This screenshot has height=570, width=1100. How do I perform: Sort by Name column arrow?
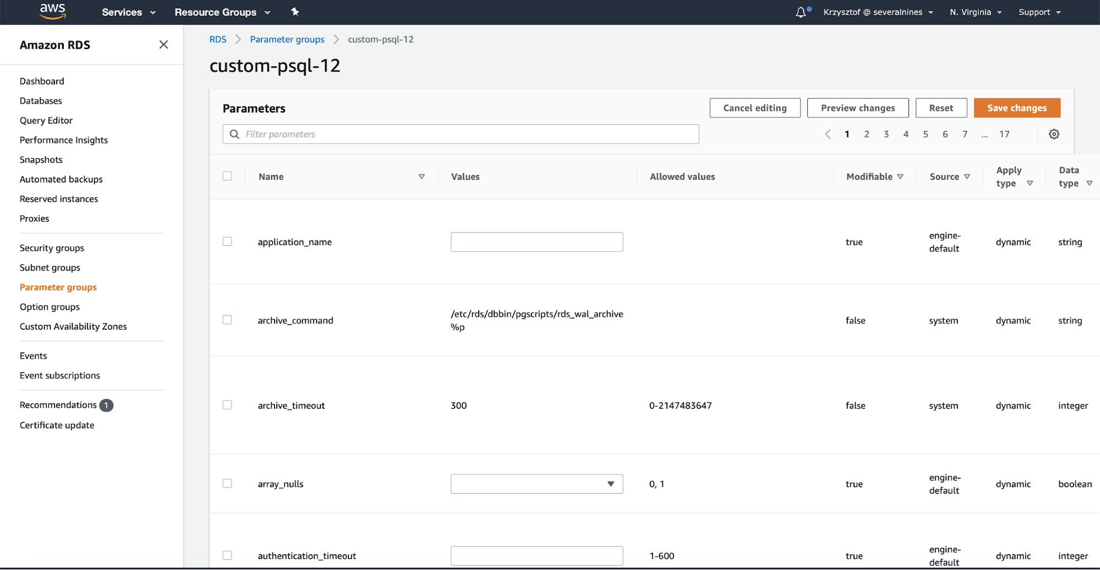pyautogui.click(x=422, y=176)
